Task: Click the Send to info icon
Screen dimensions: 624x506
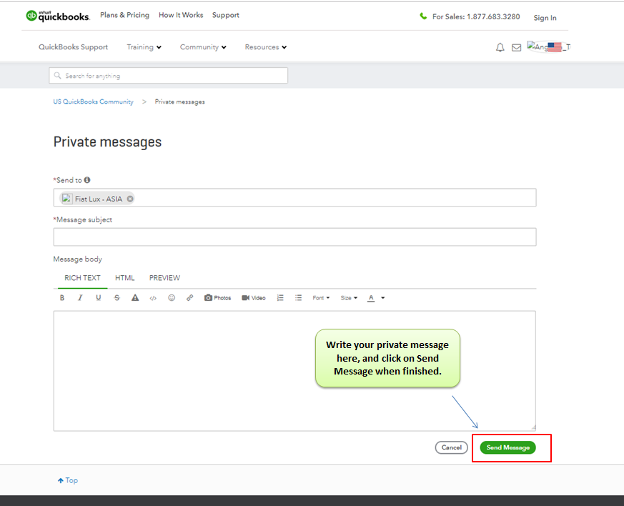Action: click(x=87, y=180)
